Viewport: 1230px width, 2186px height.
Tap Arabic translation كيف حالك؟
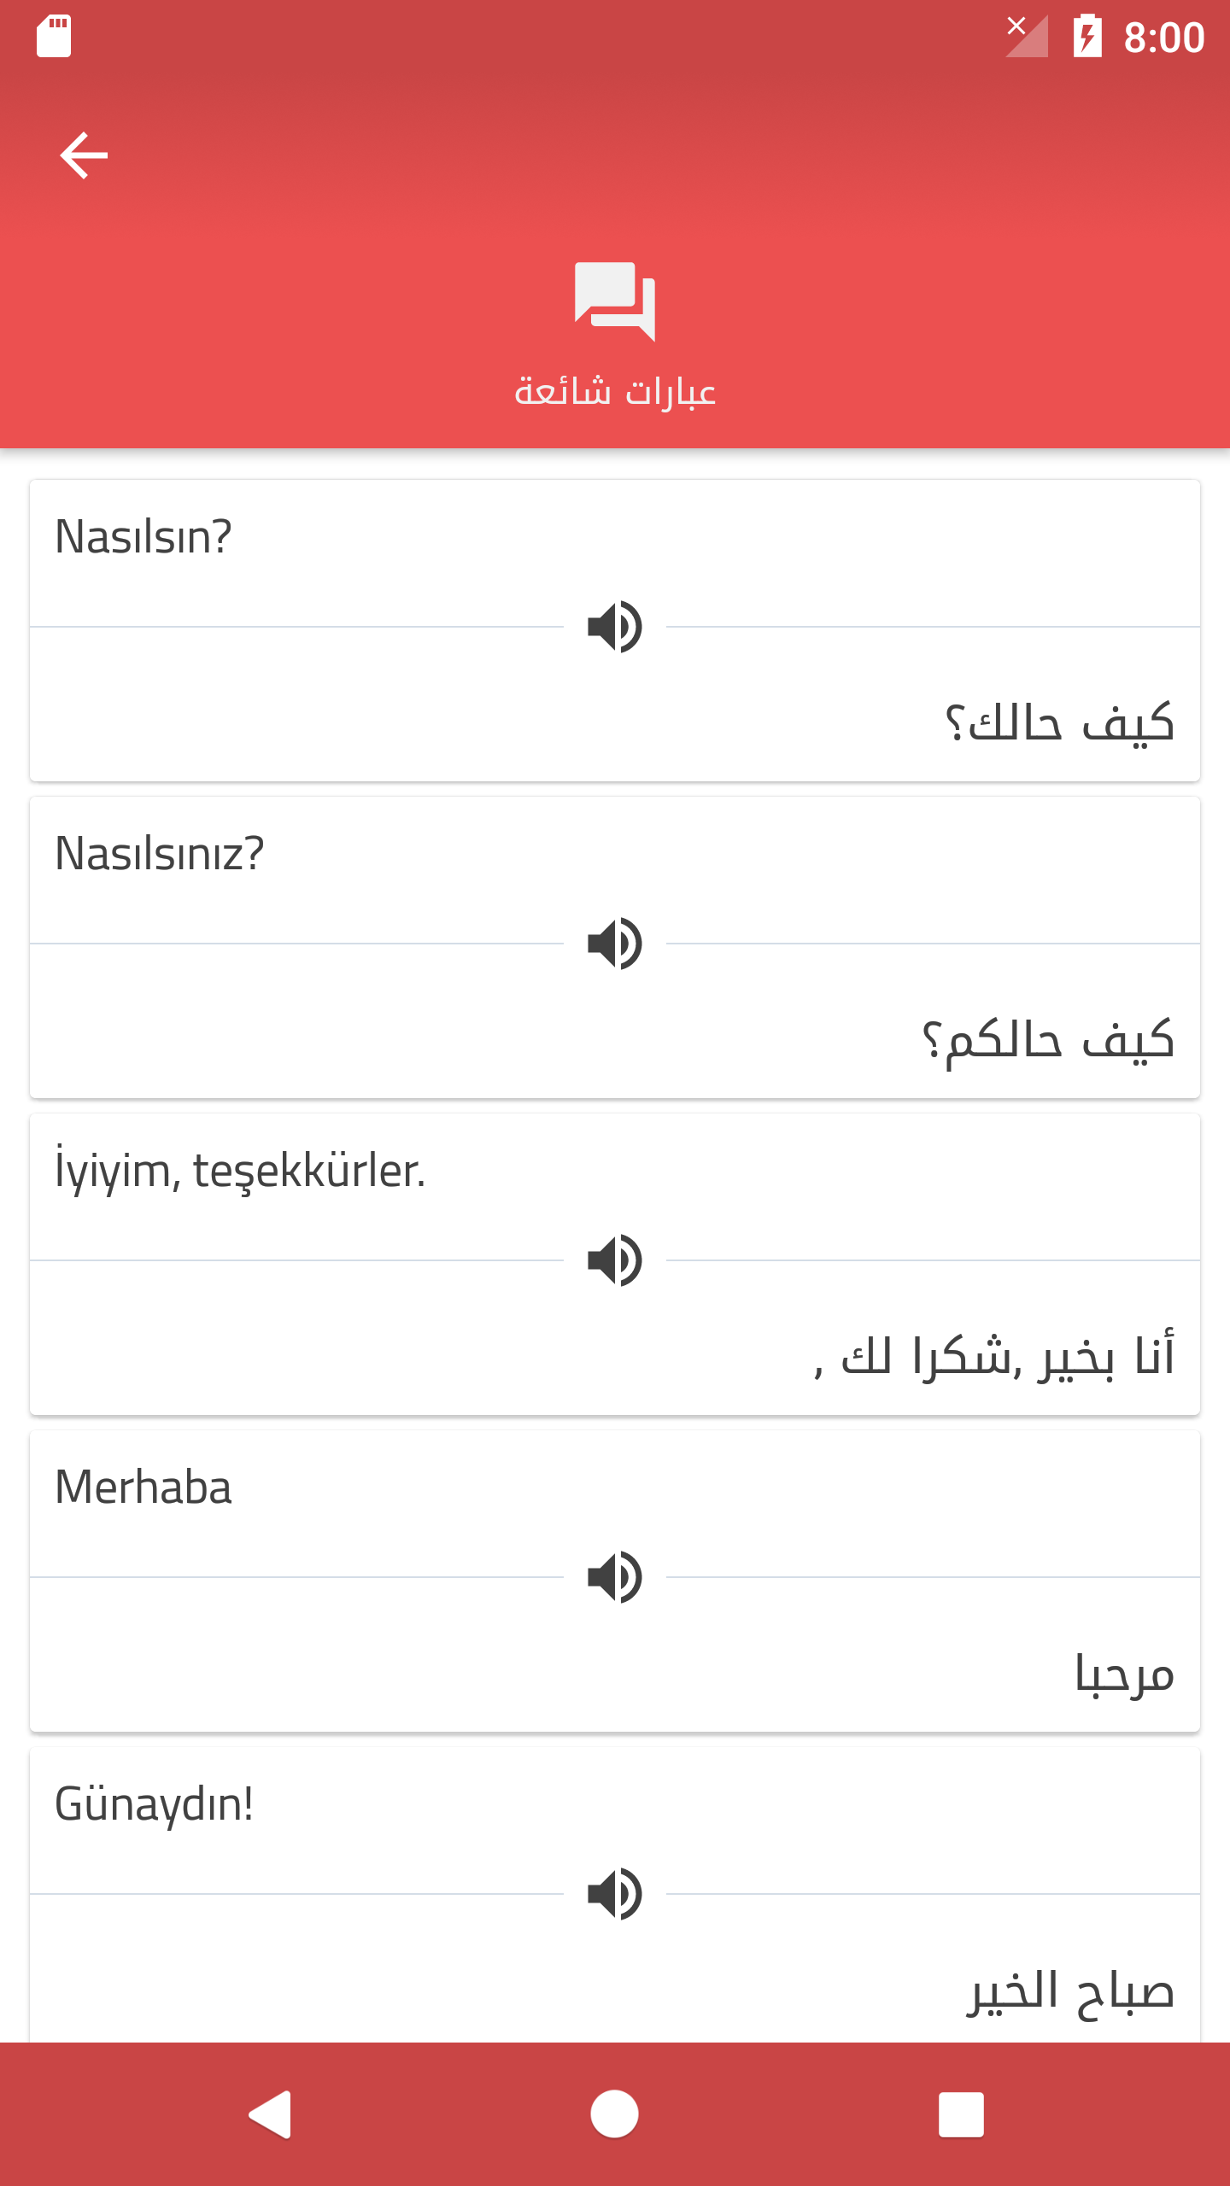coord(1059,722)
